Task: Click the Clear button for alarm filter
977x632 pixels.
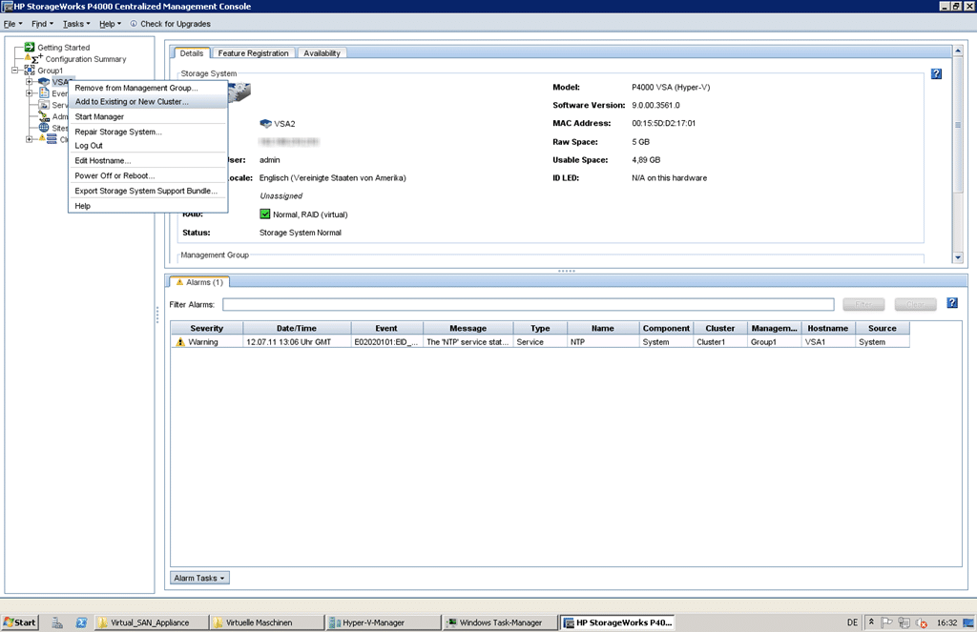Action: [x=915, y=304]
